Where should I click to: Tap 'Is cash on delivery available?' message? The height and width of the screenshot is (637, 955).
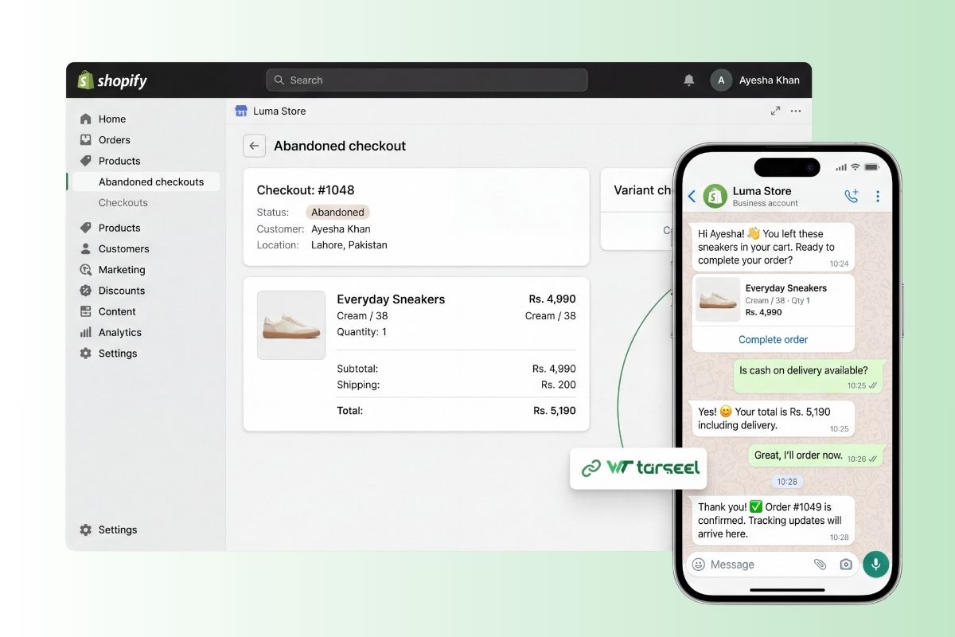808,375
